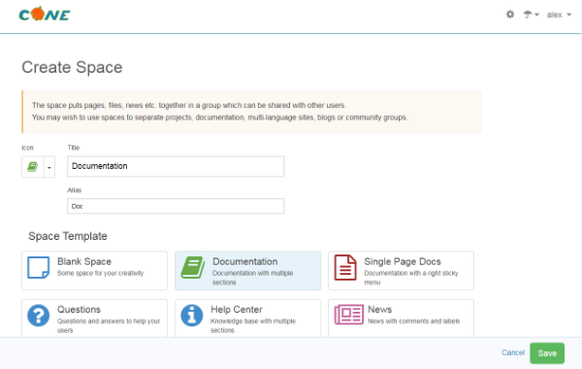Click "Questions and answers to help your users"
Image resolution: width=582 pixels, height=369 pixels.
click(109, 325)
